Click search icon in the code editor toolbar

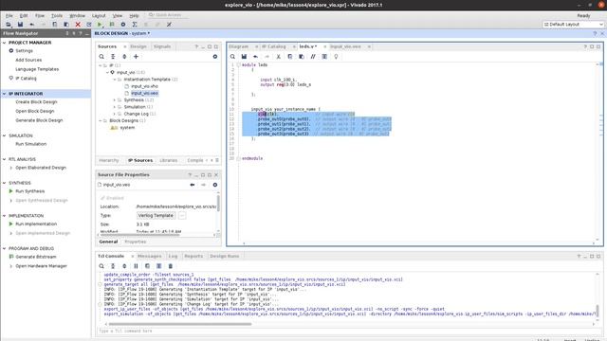232,57
